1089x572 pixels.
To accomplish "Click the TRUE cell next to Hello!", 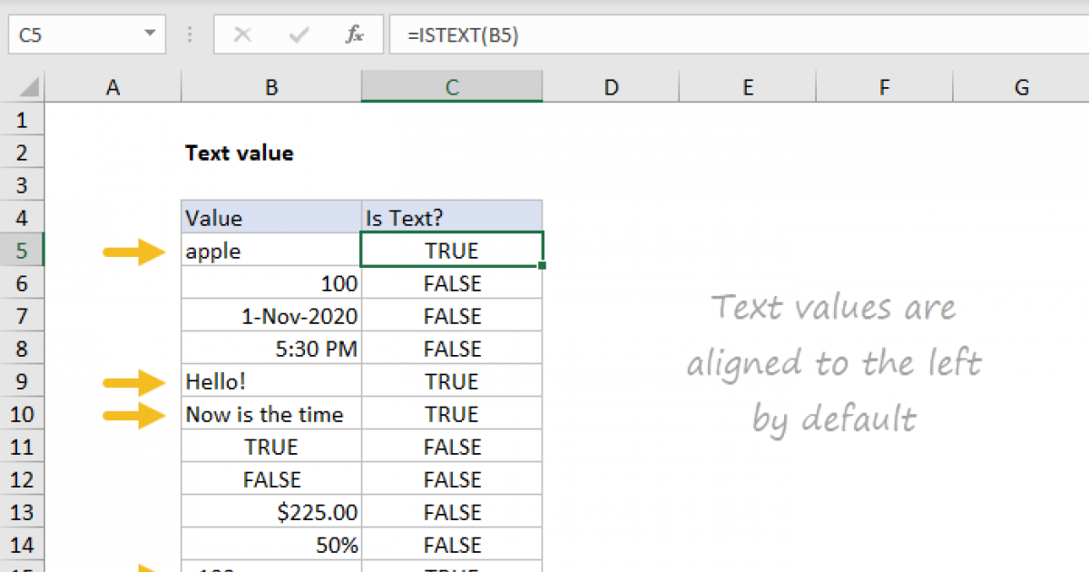I will coord(451,381).
